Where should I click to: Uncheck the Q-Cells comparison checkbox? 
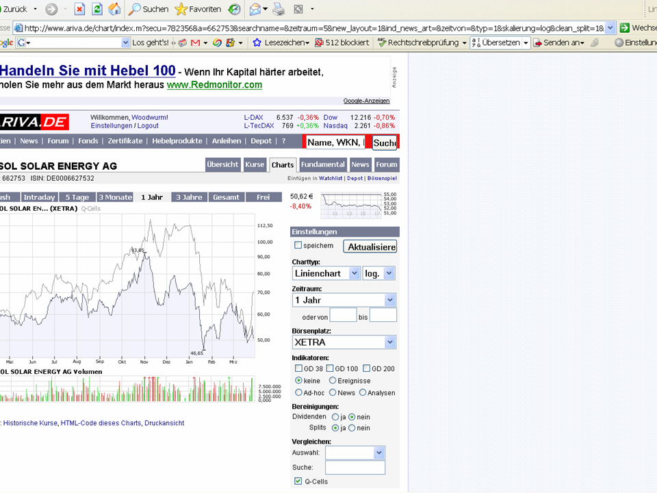pos(298,481)
